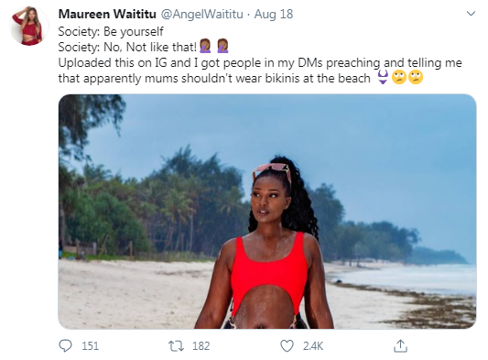Visit the Maureen Waititu display name link

pyautogui.click(x=107, y=14)
